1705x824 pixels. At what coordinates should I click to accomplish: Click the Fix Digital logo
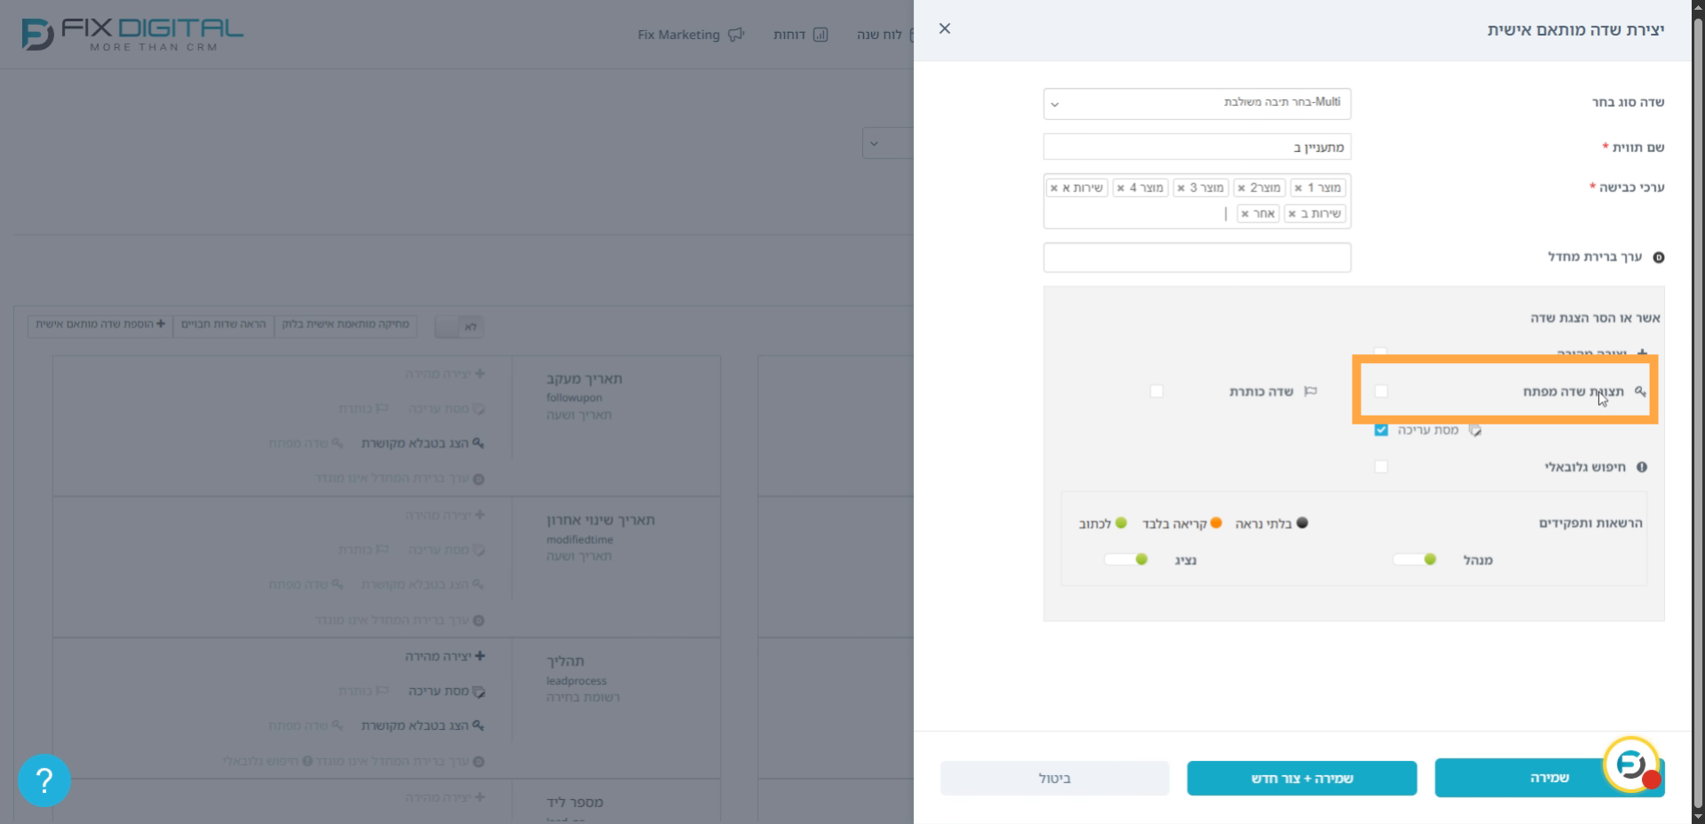pyautogui.click(x=132, y=35)
